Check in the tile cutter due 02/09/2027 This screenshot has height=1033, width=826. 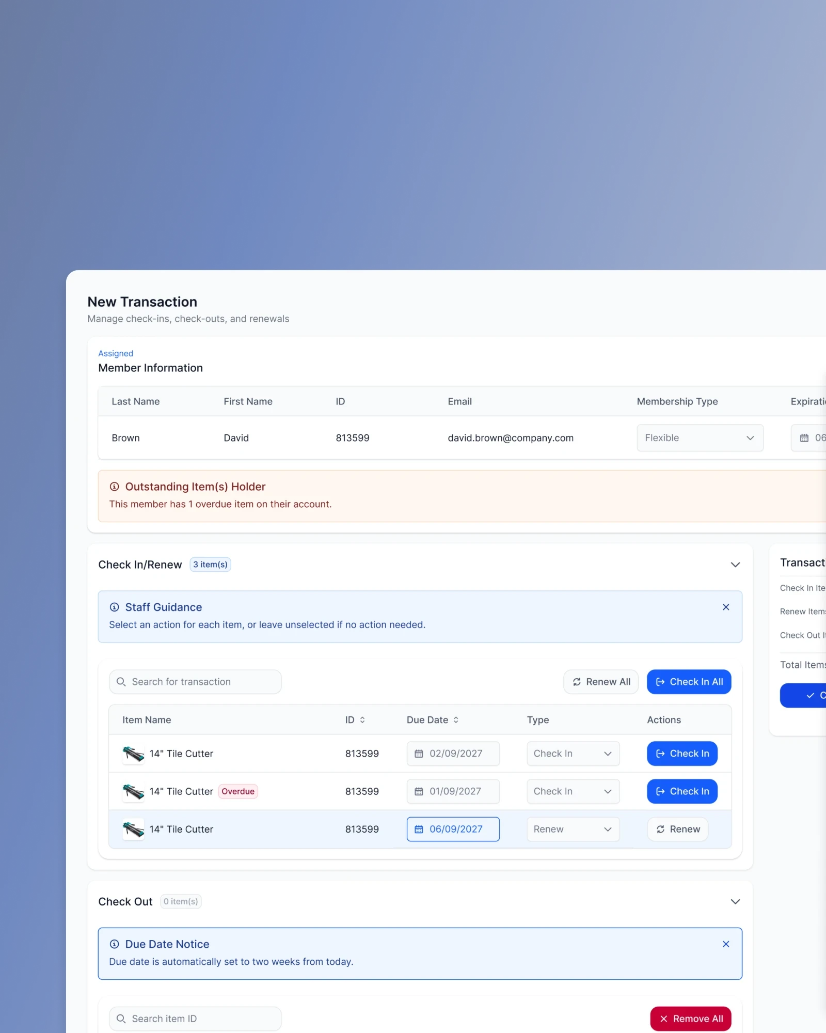682,754
